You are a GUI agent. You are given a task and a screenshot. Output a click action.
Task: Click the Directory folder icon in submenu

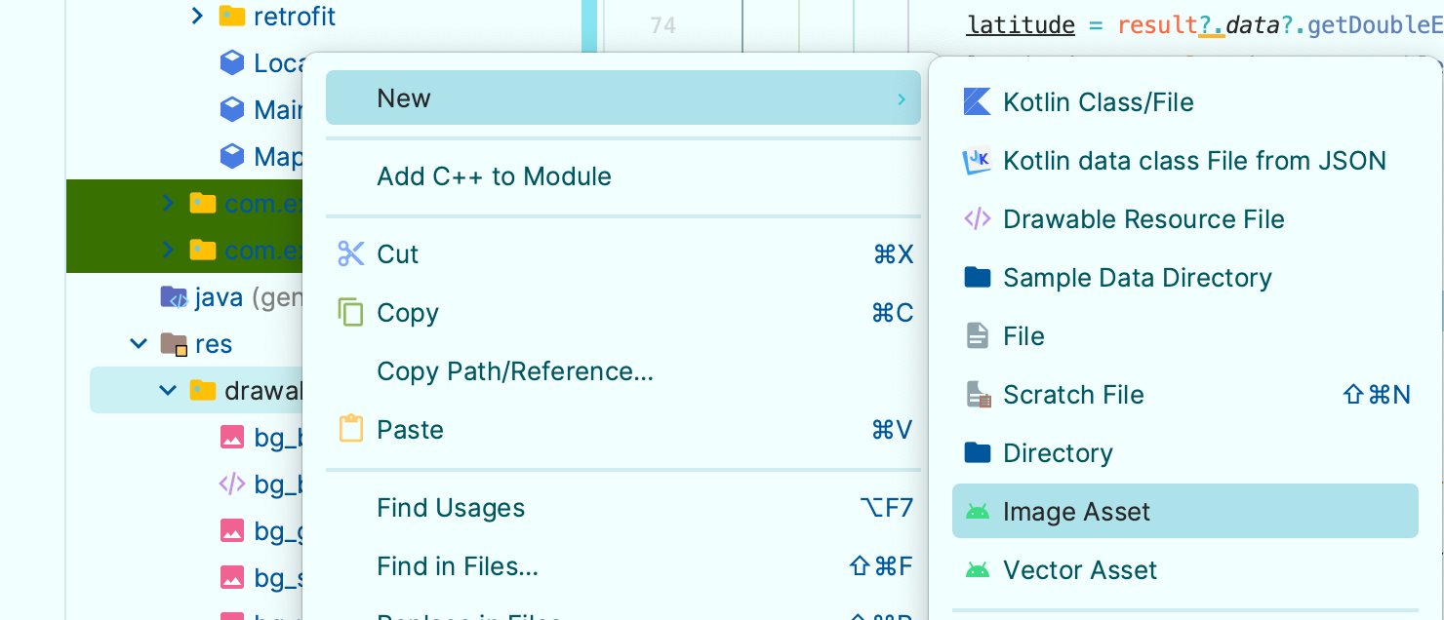click(x=977, y=453)
